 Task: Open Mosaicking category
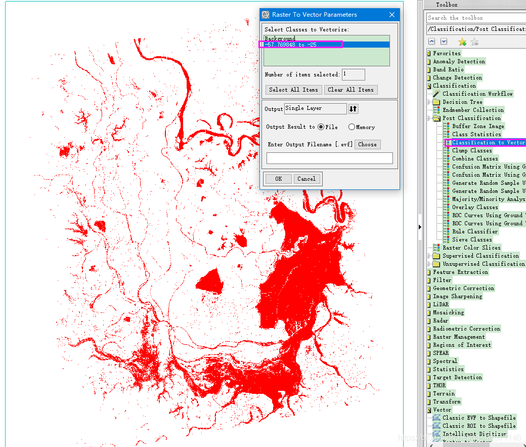449,312
